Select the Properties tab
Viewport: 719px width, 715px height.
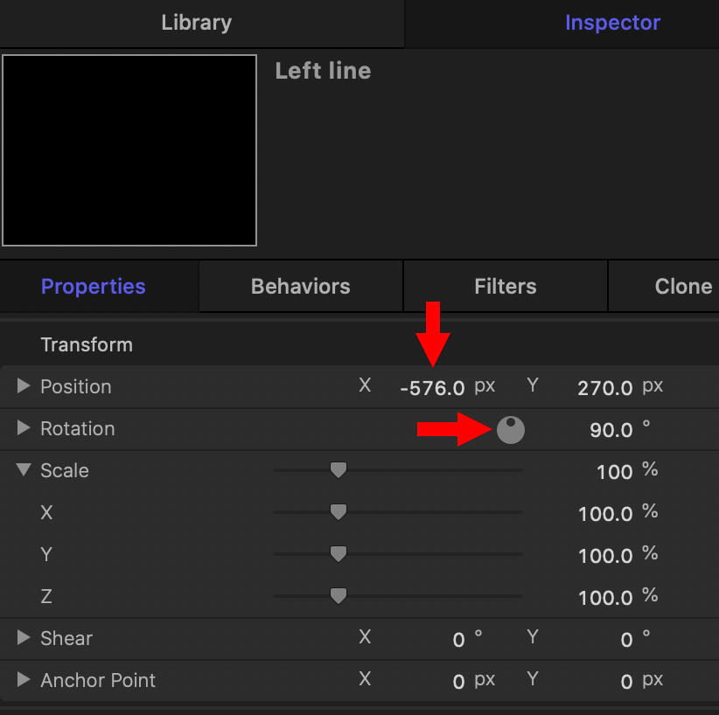[x=93, y=287]
